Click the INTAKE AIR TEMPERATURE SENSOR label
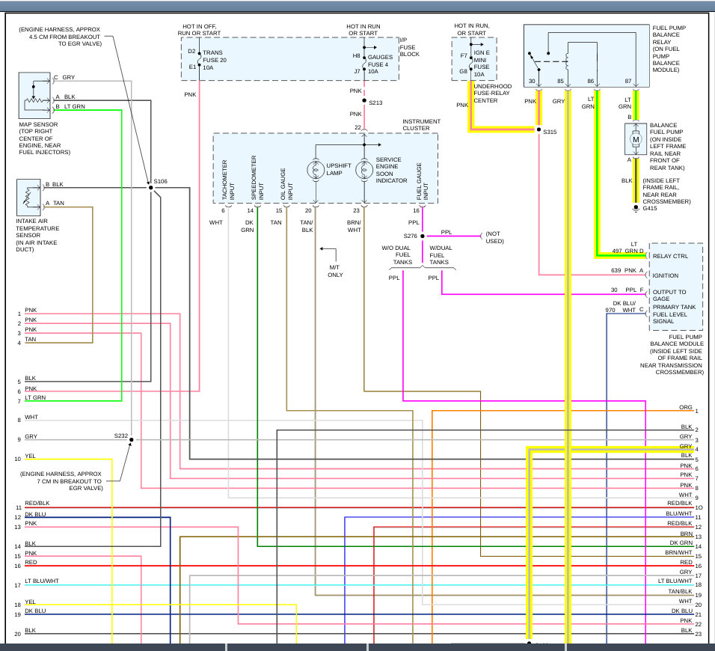This screenshot has width=715, height=651. coord(37,235)
